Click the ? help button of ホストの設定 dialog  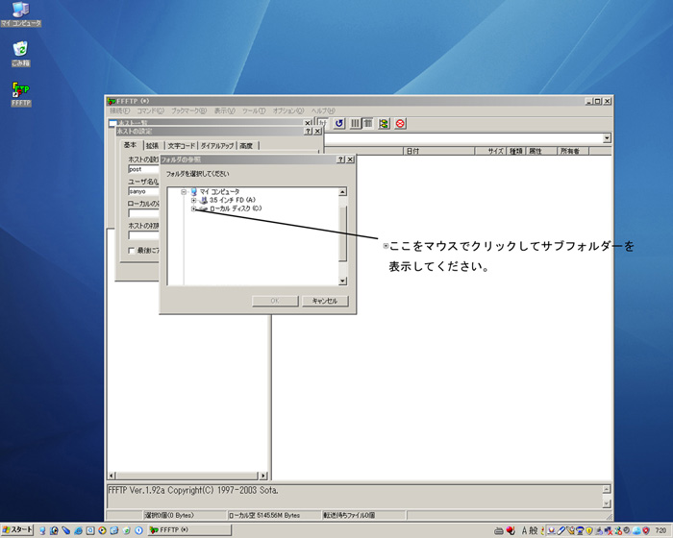tap(308, 132)
